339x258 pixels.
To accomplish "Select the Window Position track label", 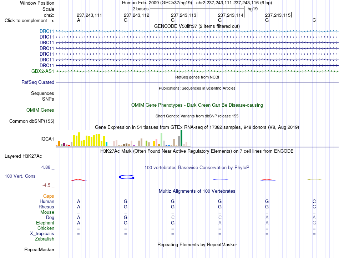I will (37, 3).
